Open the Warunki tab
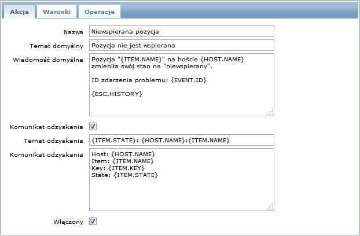Viewport: 360px width, 236px height. [57, 12]
